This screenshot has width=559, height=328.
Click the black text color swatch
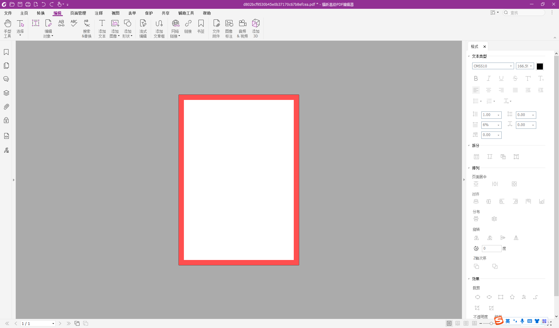(x=540, y=66)
